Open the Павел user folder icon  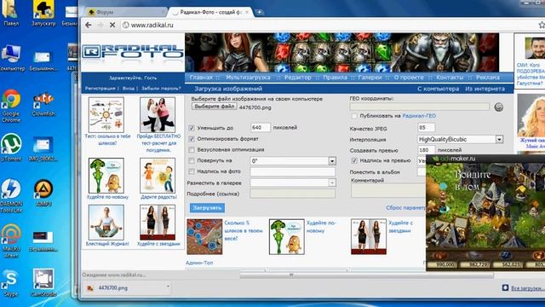coord(11,14)
